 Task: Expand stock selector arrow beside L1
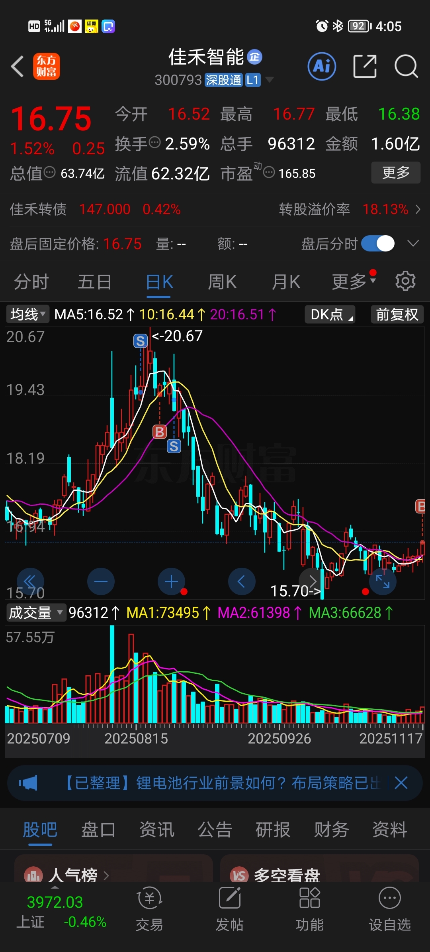[x=270, y=80]
